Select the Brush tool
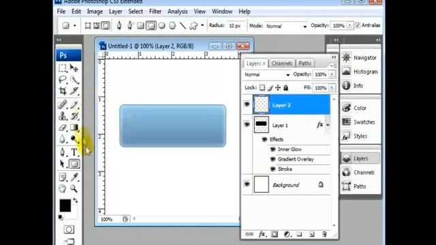 click(x=74, y=104)
